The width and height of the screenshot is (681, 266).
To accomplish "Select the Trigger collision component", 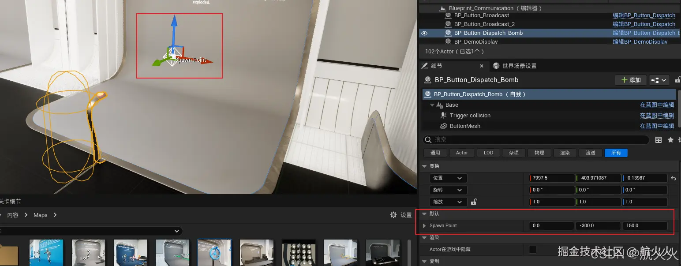I will [470, 116].
